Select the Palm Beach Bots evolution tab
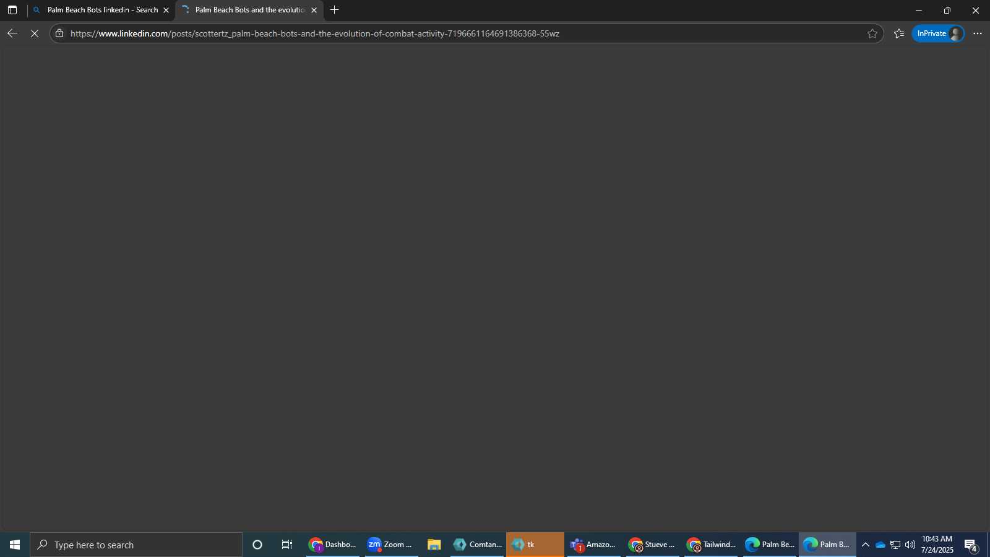The image size is (990, 557). pyautogui.click(x=249, y=10)
